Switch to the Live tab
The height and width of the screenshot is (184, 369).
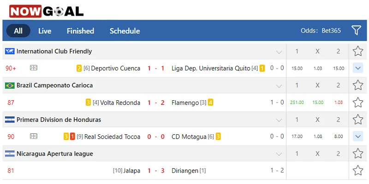(x=45, y=31)
